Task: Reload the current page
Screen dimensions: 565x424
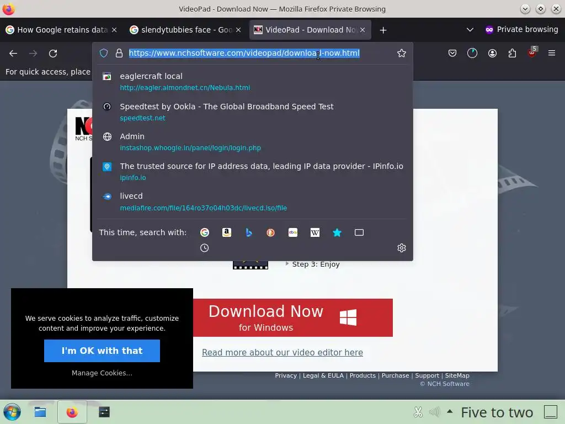Action: tap(53, 54)
